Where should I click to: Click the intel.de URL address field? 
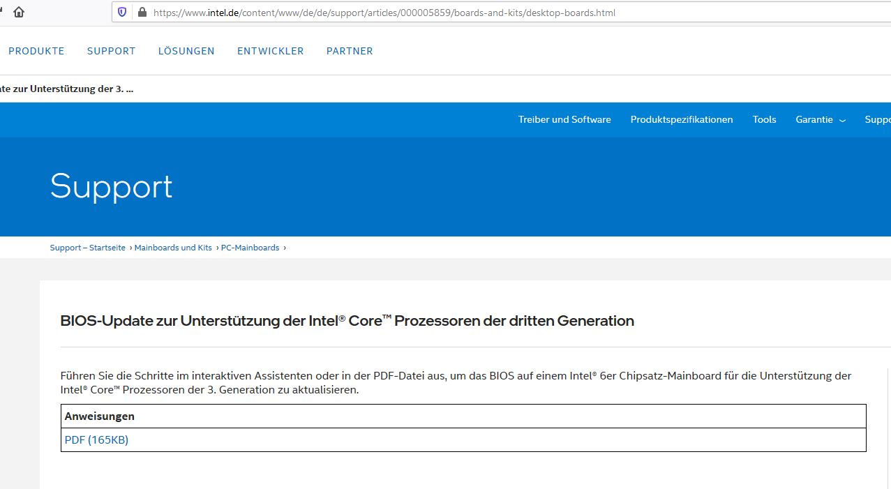tap(501, 12)
